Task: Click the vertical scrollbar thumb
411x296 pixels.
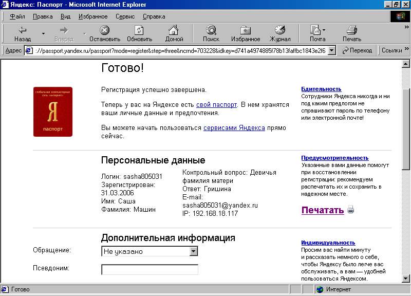Action: point(405,129)
